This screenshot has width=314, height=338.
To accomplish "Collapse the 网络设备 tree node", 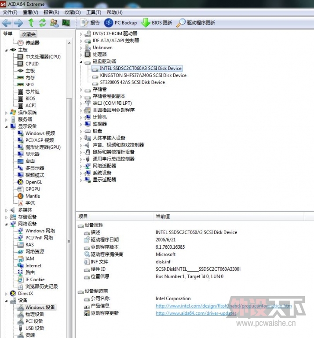I will click(6, 224).
